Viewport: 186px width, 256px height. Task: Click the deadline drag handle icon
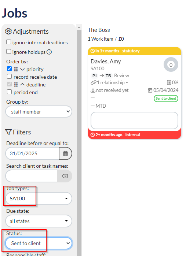click(16, 85)
